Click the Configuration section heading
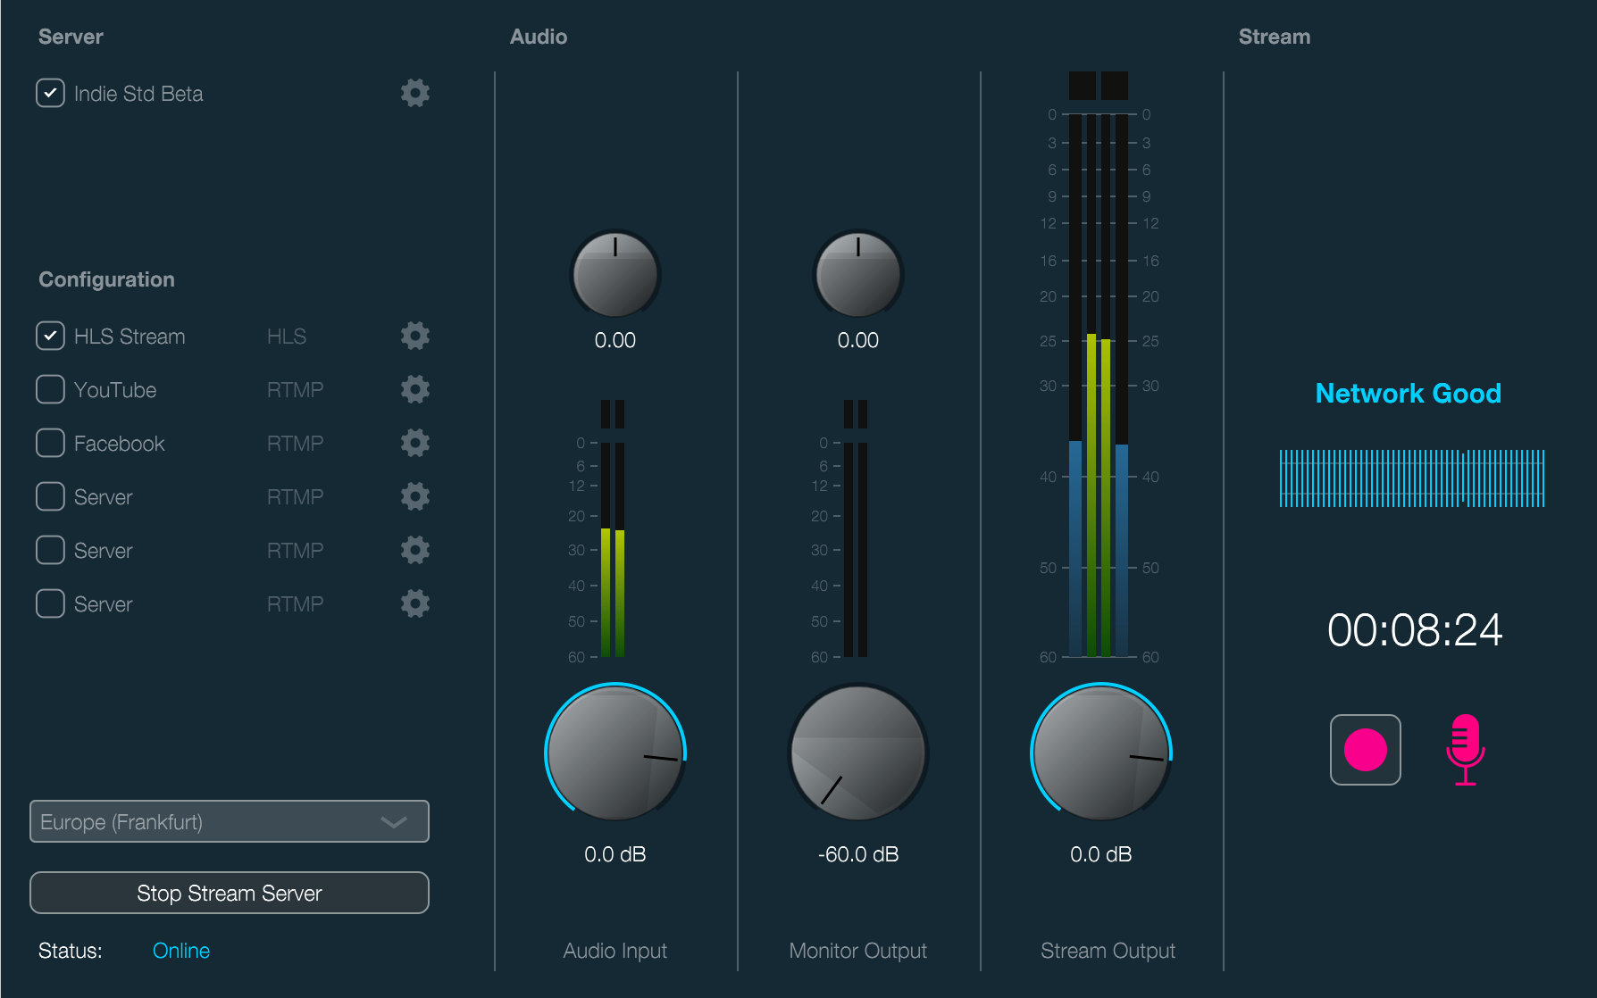1597x998 pixels. (106, 279)
